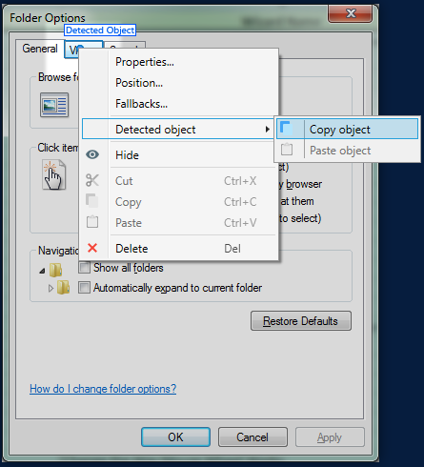This screenshot has width=424, height=467.
Task: Select Fallbacks... menu entry
Action: point(178,104)
